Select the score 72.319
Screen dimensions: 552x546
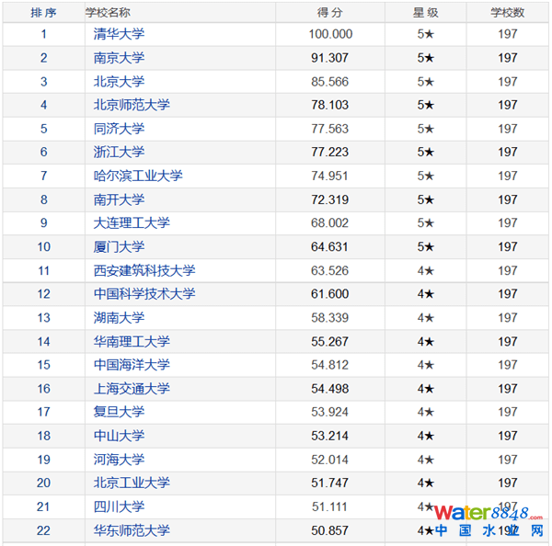(330, 199)
